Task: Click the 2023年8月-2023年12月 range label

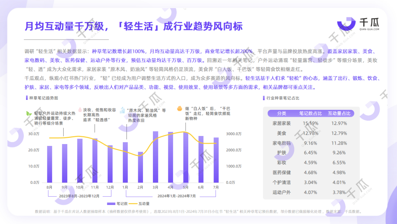Action: (x=79, y=196)
